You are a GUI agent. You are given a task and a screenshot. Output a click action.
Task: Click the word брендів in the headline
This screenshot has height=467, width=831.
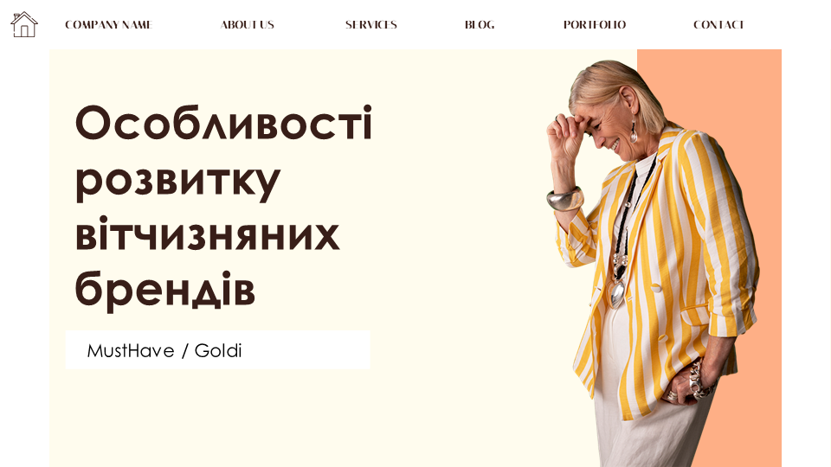(164, 289)
